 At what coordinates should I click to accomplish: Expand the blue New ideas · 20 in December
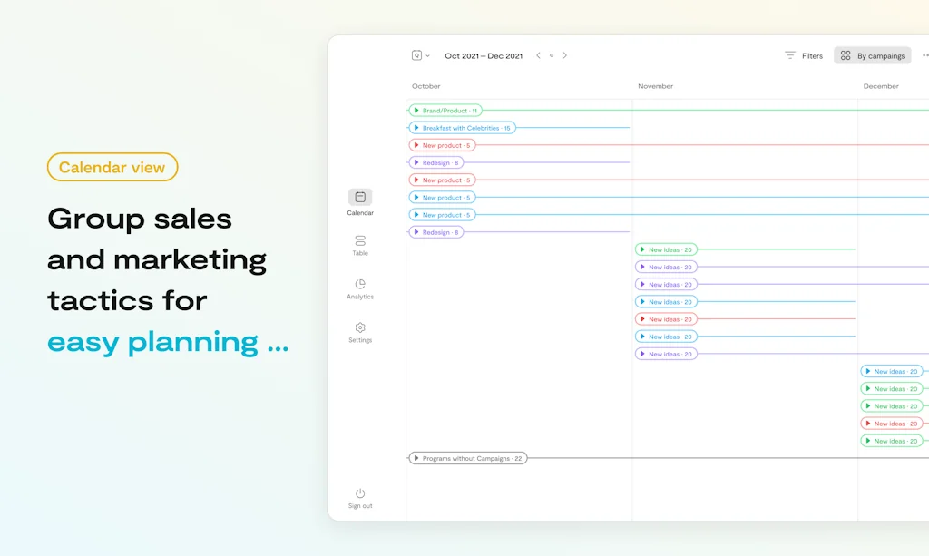[892, 371]
